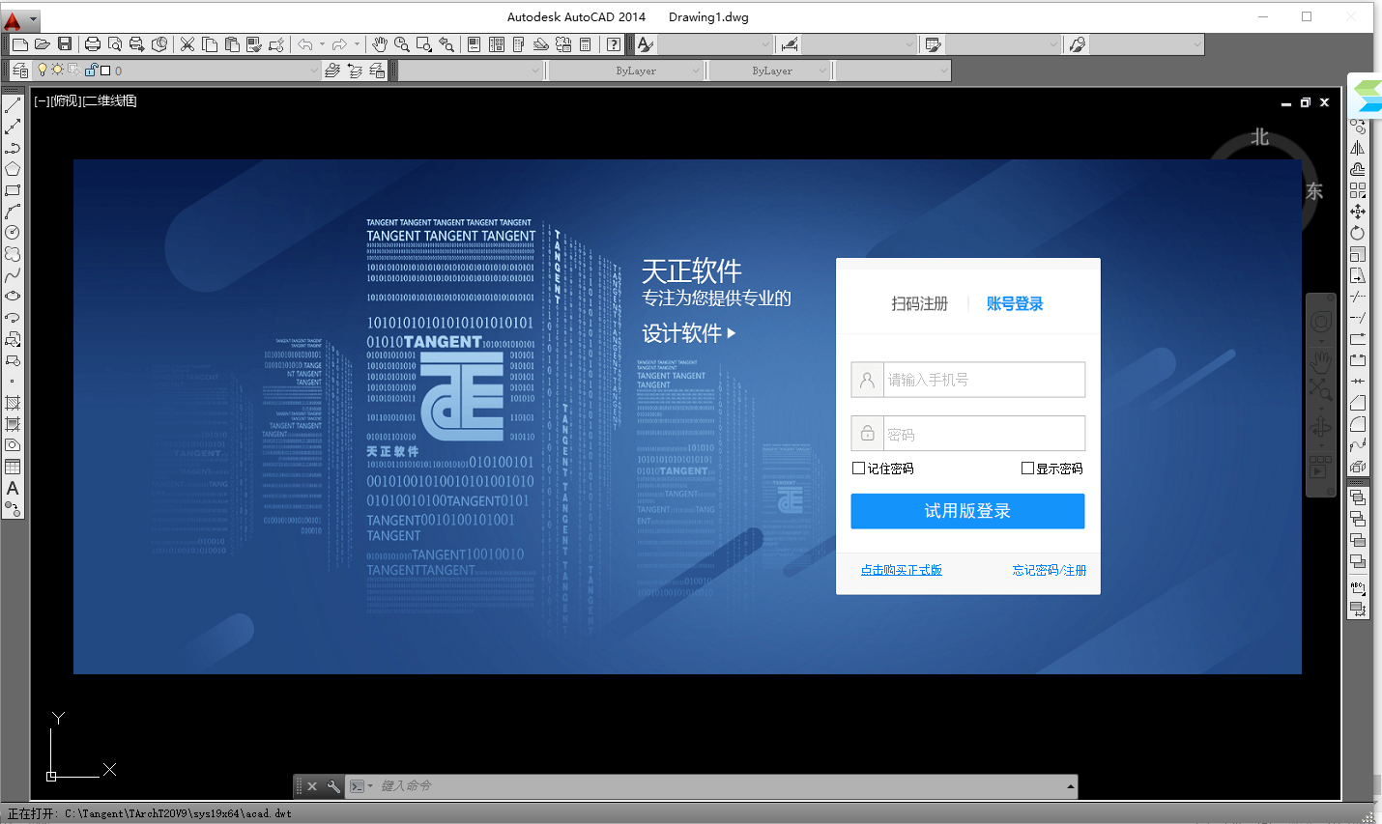Select the Hatch tool

(13, 403)
